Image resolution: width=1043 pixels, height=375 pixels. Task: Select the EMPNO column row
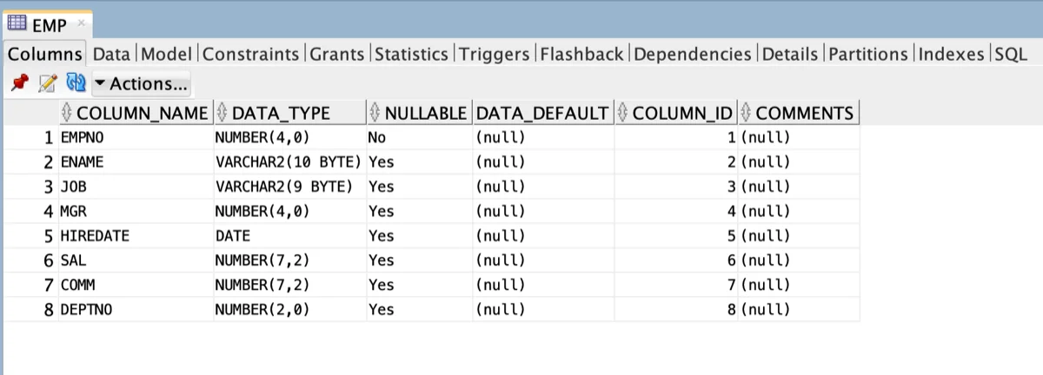(x=432, y=137)
